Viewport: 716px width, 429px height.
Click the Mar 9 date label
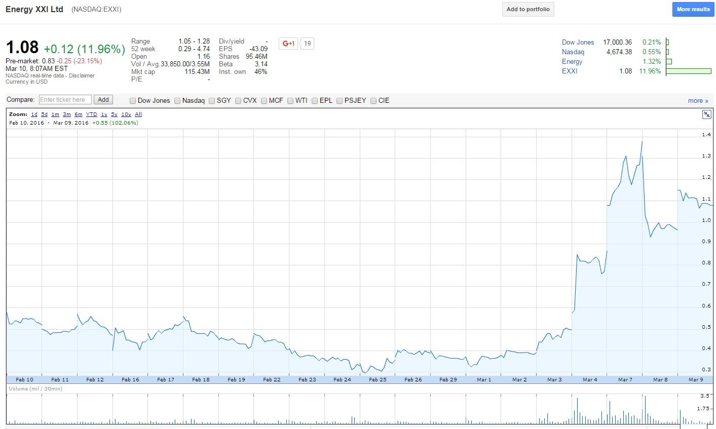[x=696, y=379]
